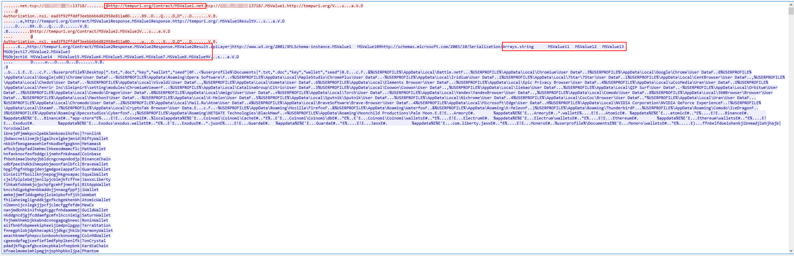Click extension ID 'ibnejdfjmmkpcnlpebklmnkoeoihofec'
Screen dimensions: 794x256
pyautogui.click(x=42, y=133)
